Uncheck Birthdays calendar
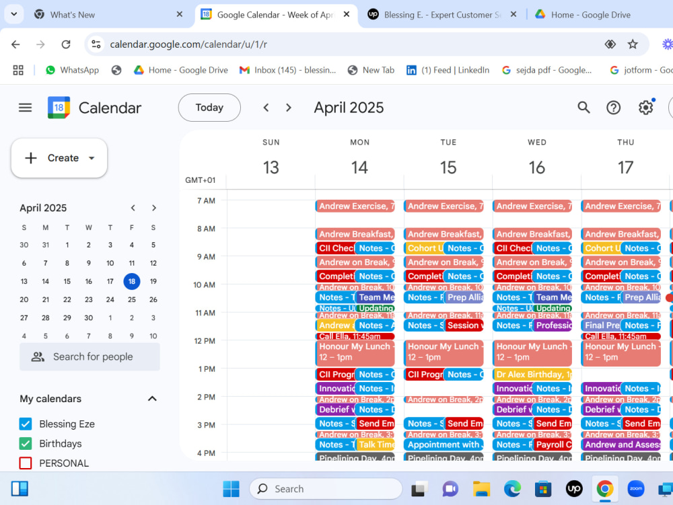 tap(26, 444)
